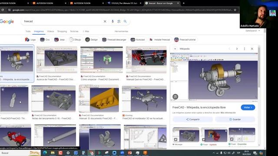Viewport: 278px width, 156px height.
Task: Bookmark this page with star icon
Action: (235, 10)
